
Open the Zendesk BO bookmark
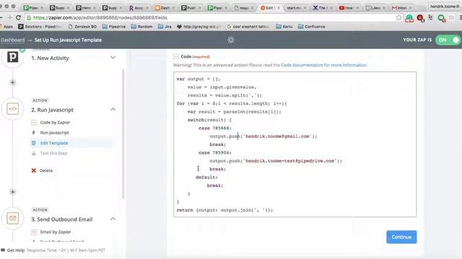(x=82, y=27)
